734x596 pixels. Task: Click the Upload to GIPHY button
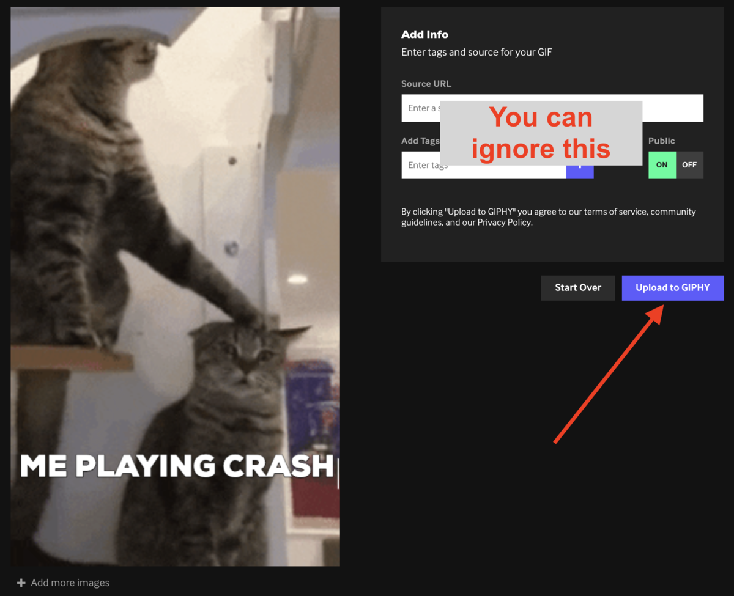click(x=672, y=288)
